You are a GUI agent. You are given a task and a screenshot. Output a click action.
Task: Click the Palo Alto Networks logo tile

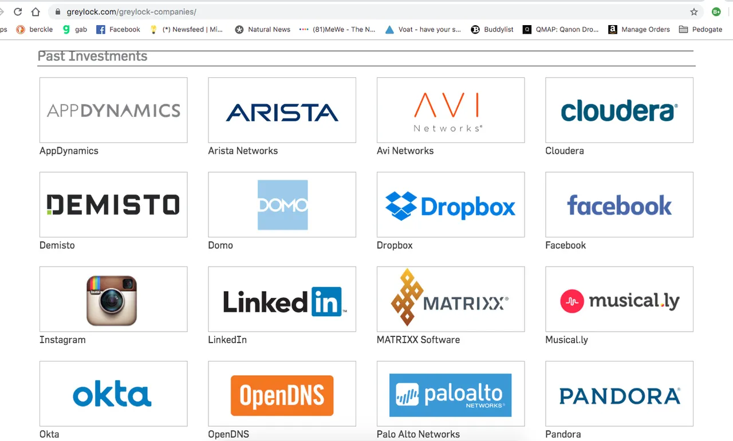451,394
